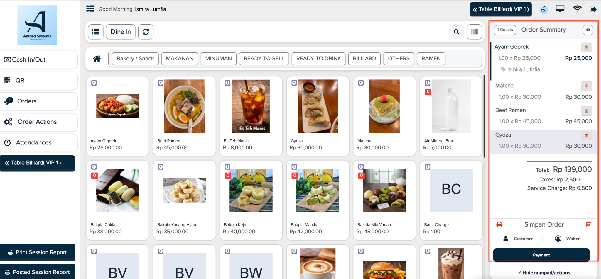Click Print Session Report button
Screen dimensions: 601x279
pos(38,252)
